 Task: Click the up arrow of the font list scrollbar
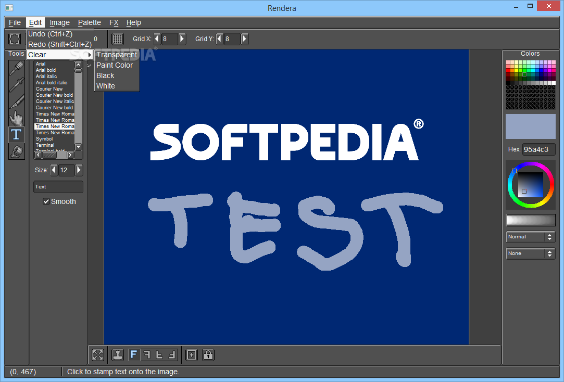point(79,65)
